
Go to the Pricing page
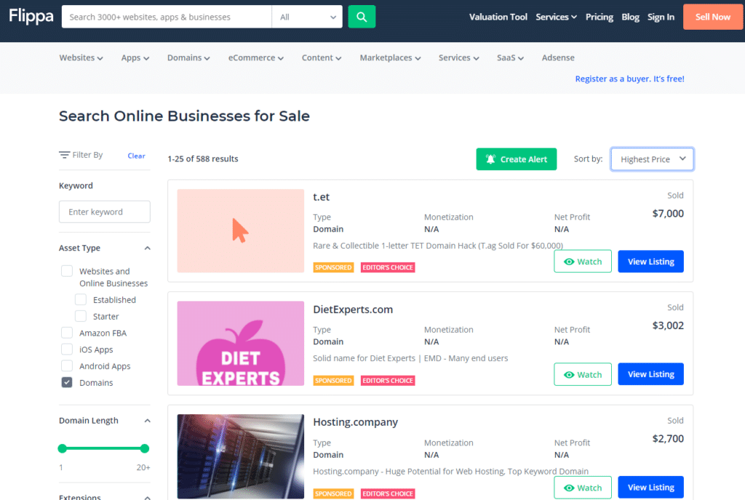click(599, 17)
